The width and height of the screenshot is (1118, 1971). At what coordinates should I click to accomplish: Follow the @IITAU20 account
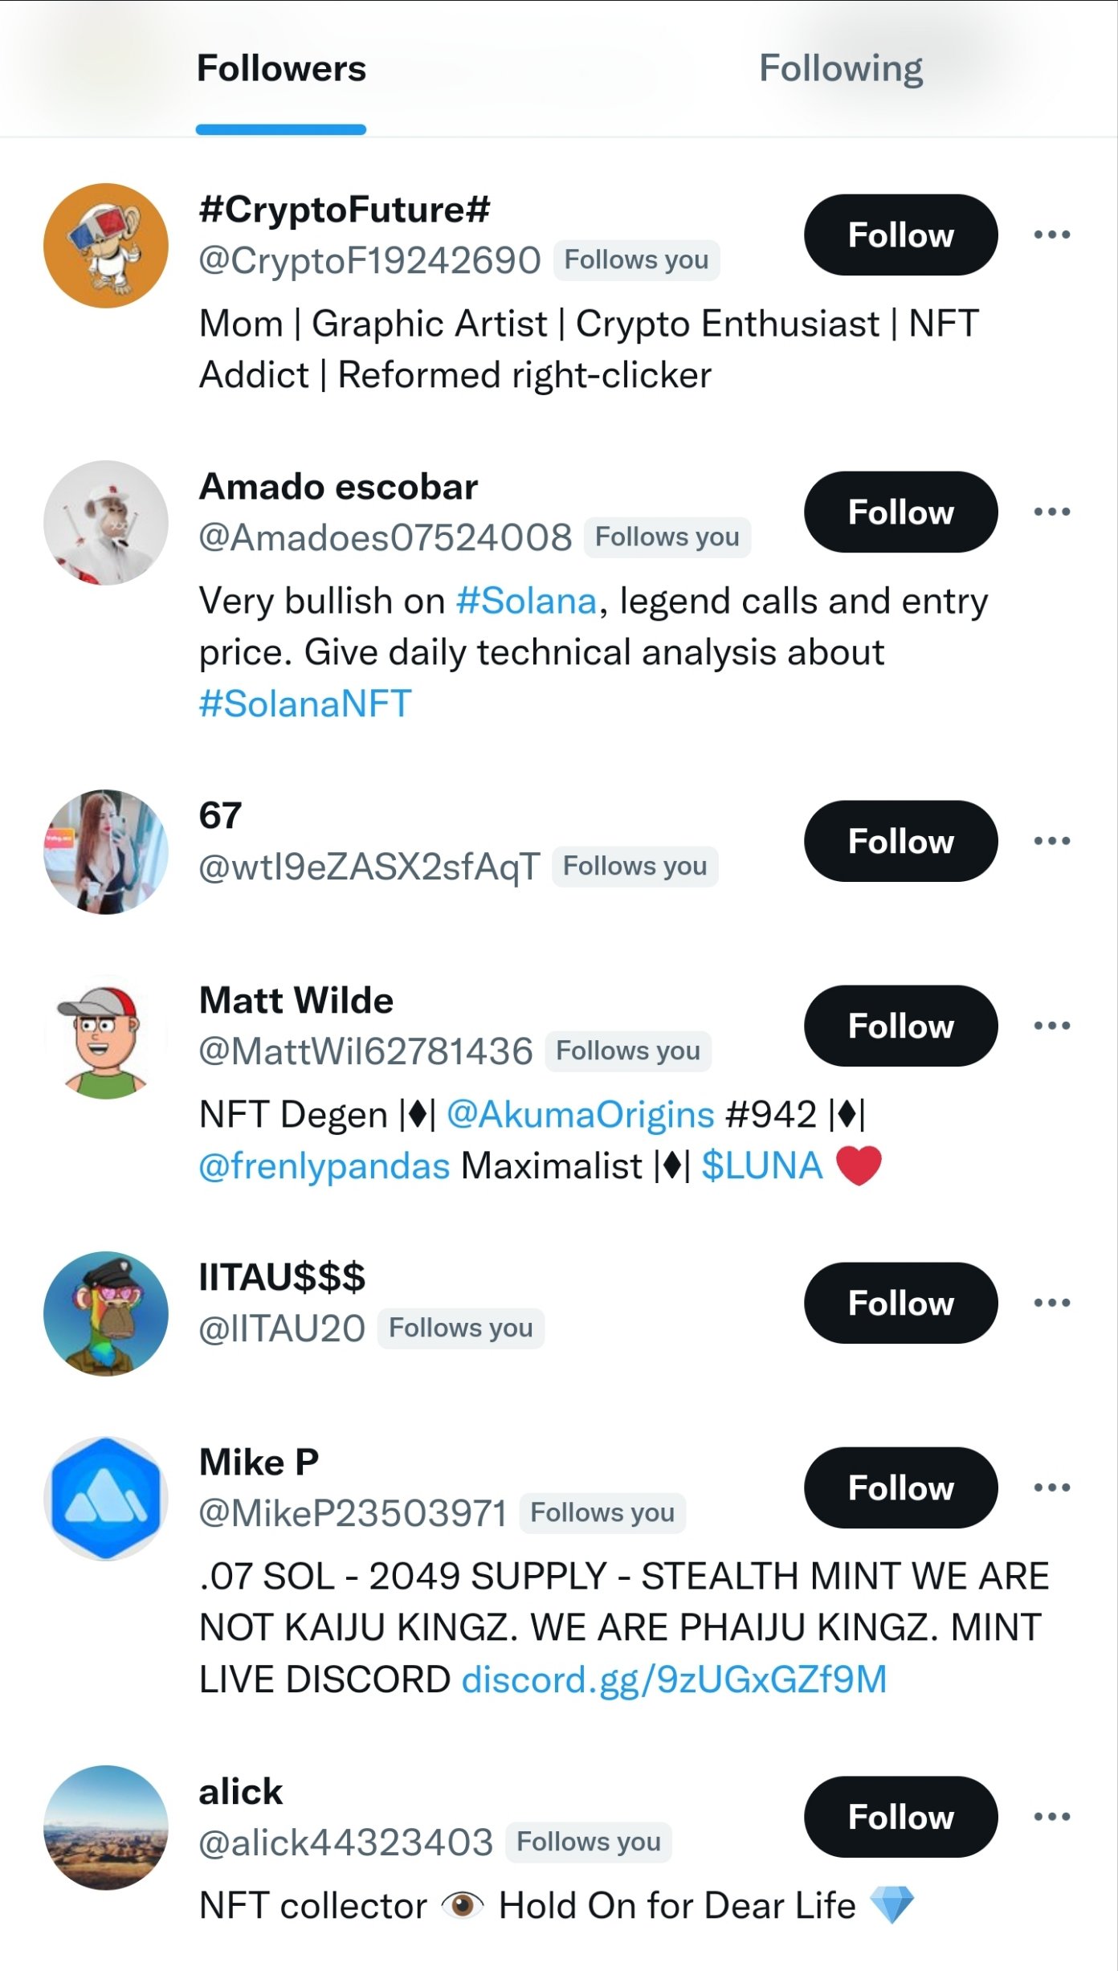[900, 1303]
